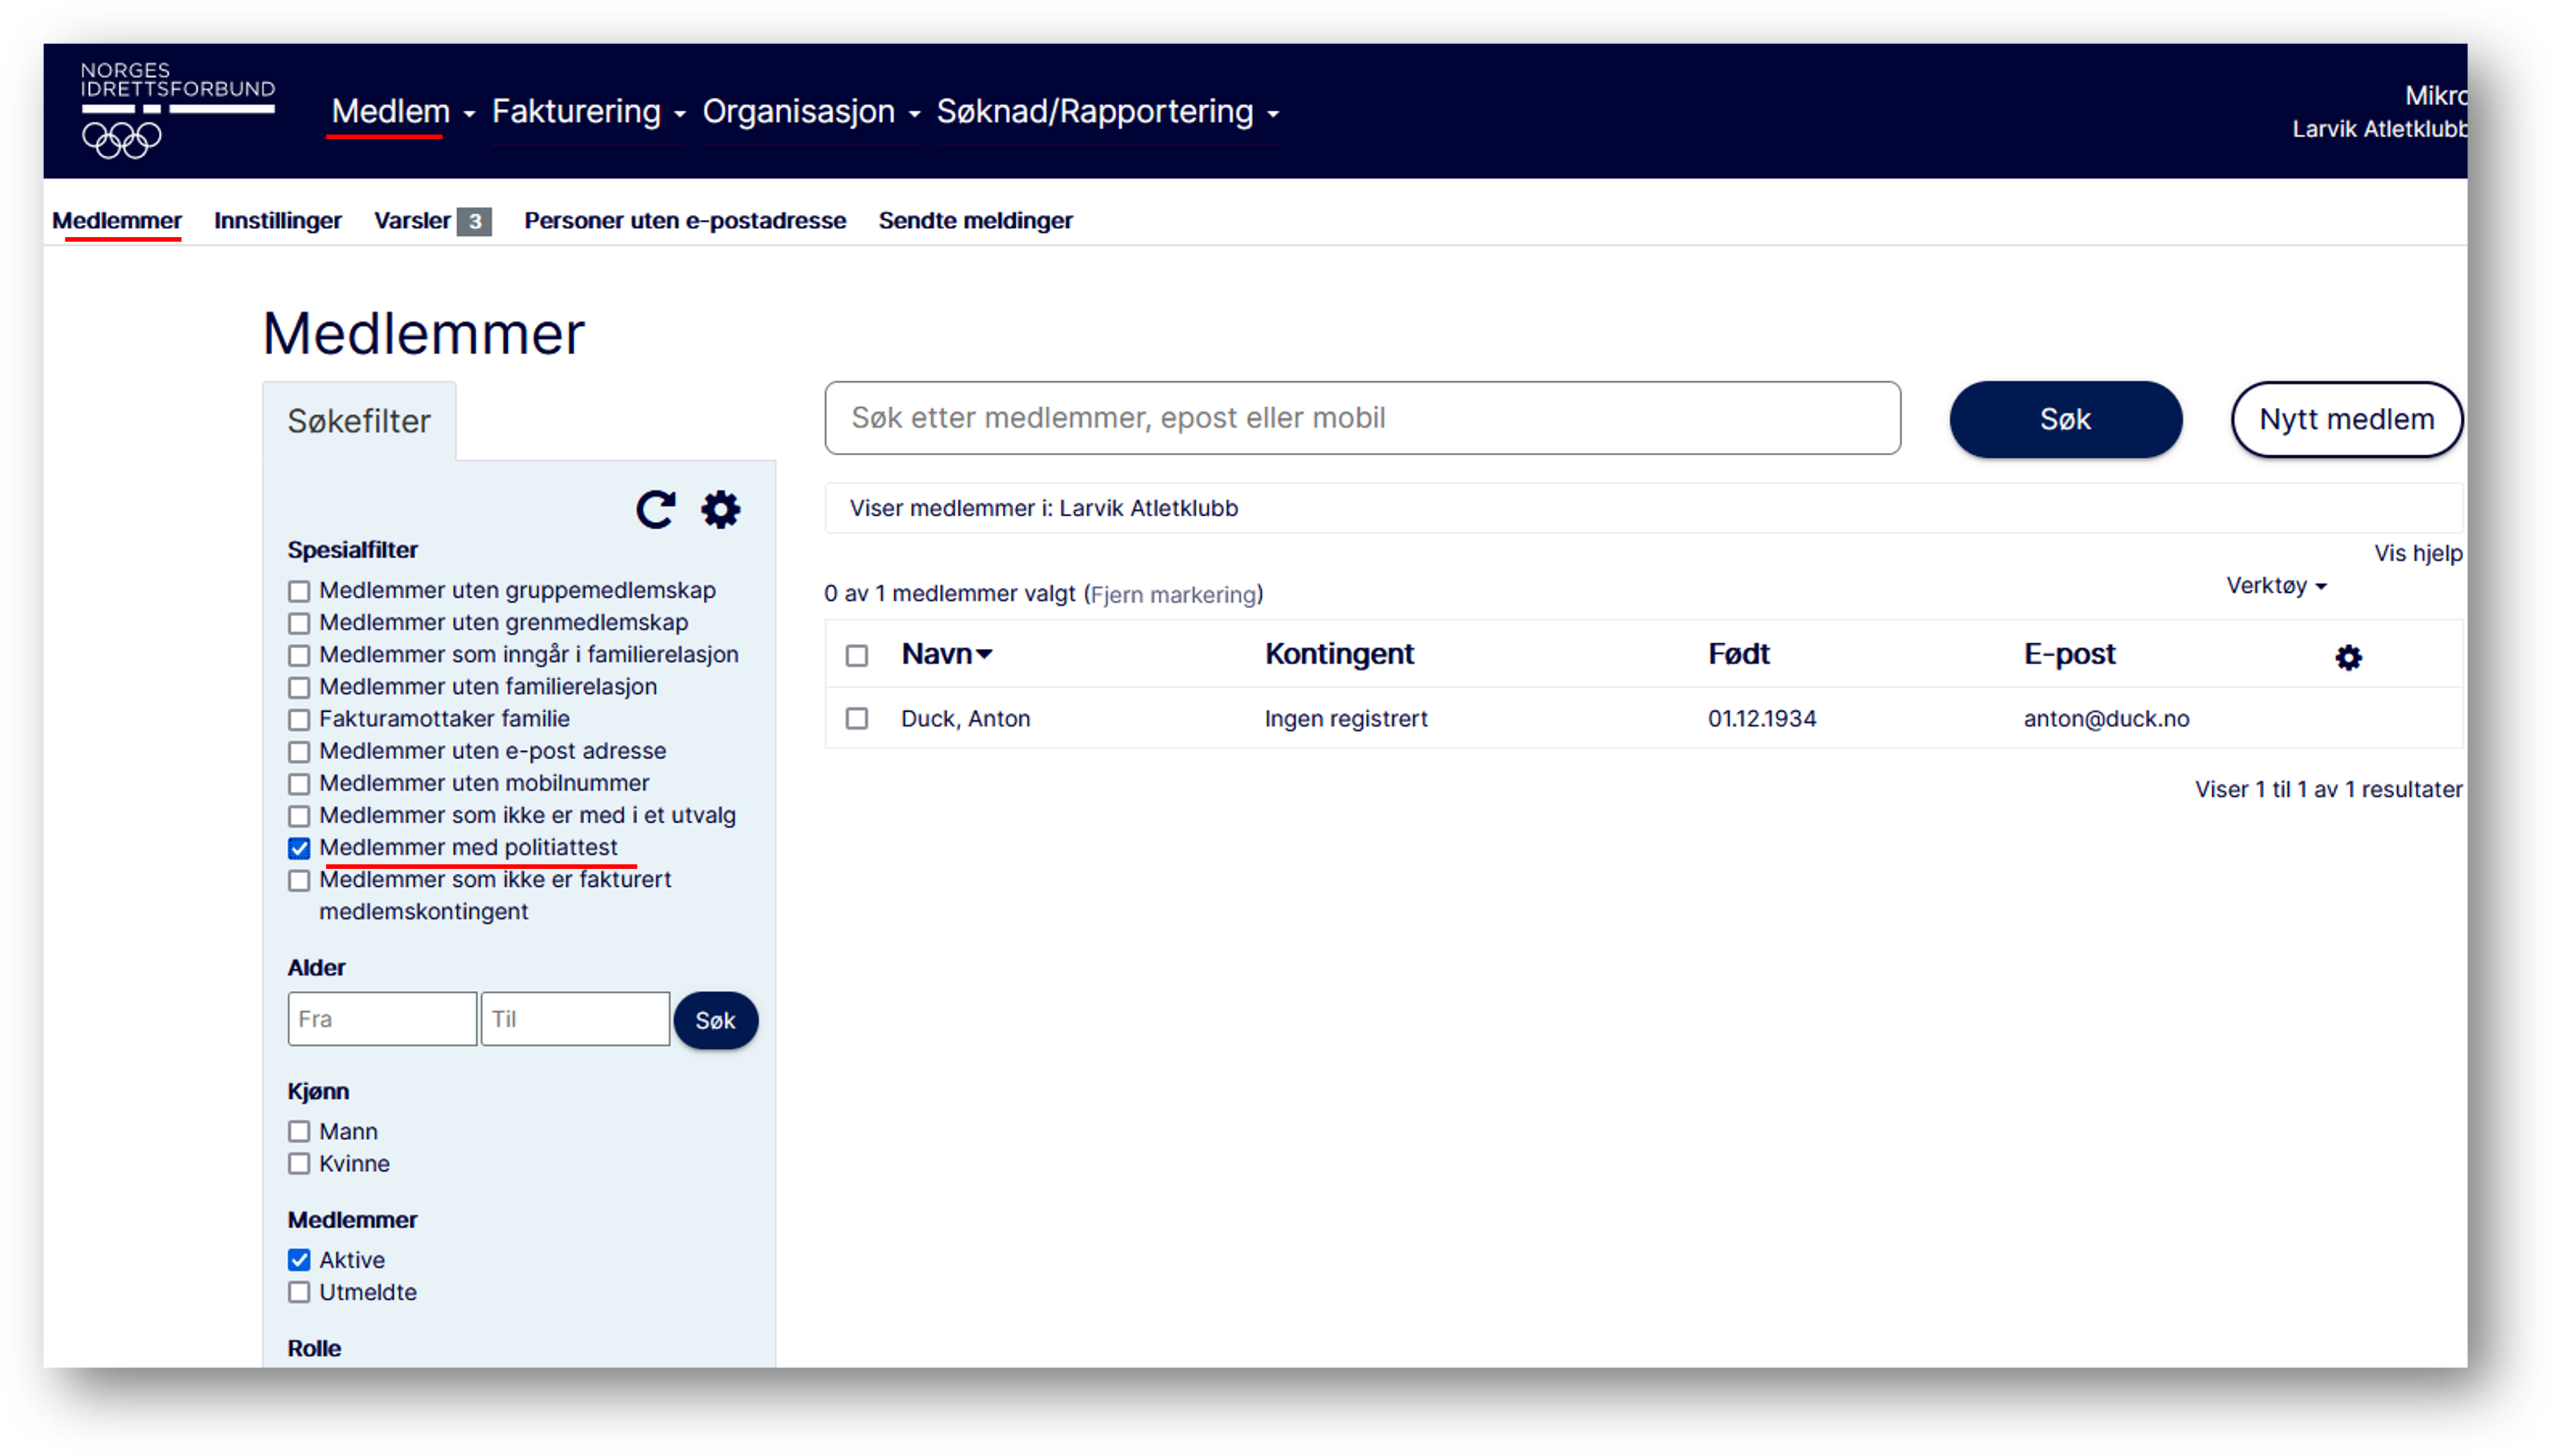Click Nytt medlem button

tap(2346, 419)
